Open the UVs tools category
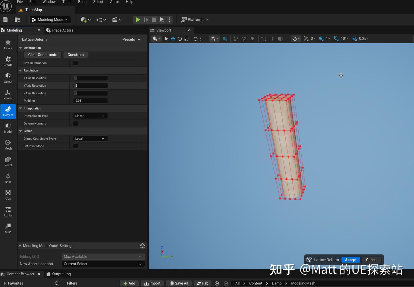The width and height of the screenshot is (414, 287). pyautogui.click(x=8, y=194)
